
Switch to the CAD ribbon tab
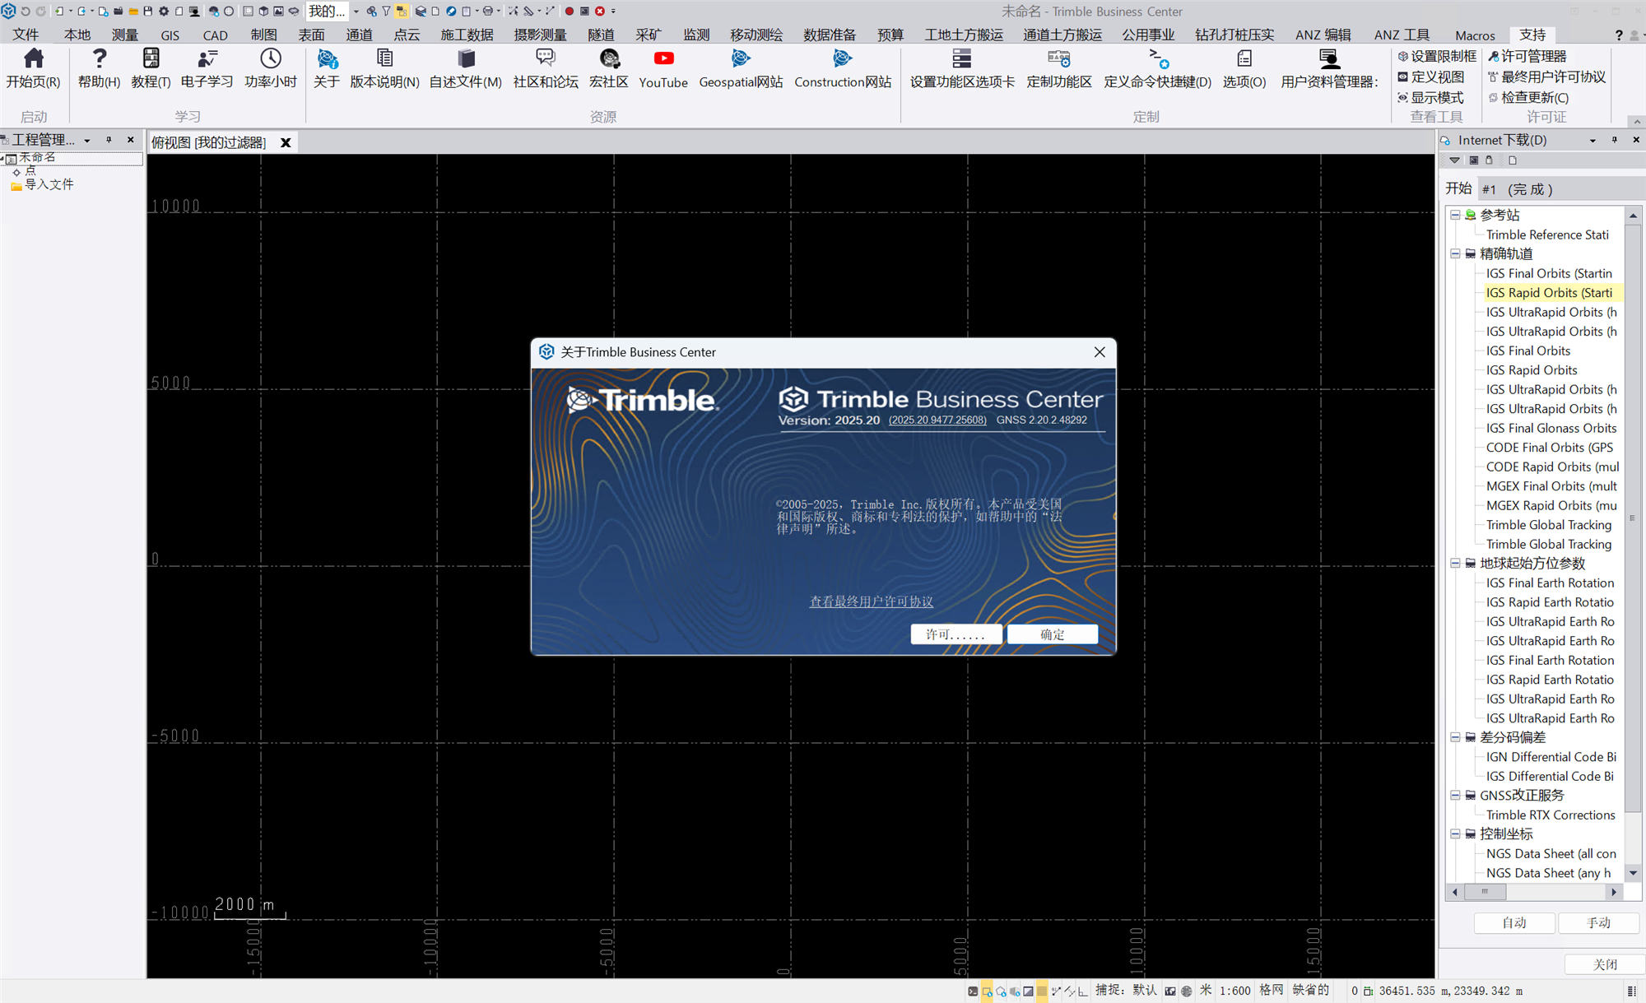point(216,35)
